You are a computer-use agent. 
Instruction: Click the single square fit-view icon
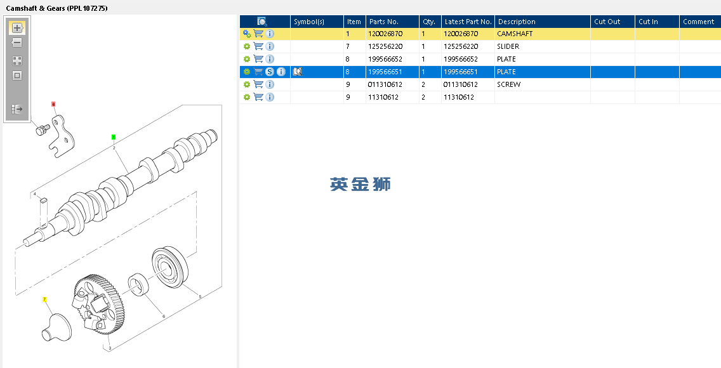click(17, 76)
